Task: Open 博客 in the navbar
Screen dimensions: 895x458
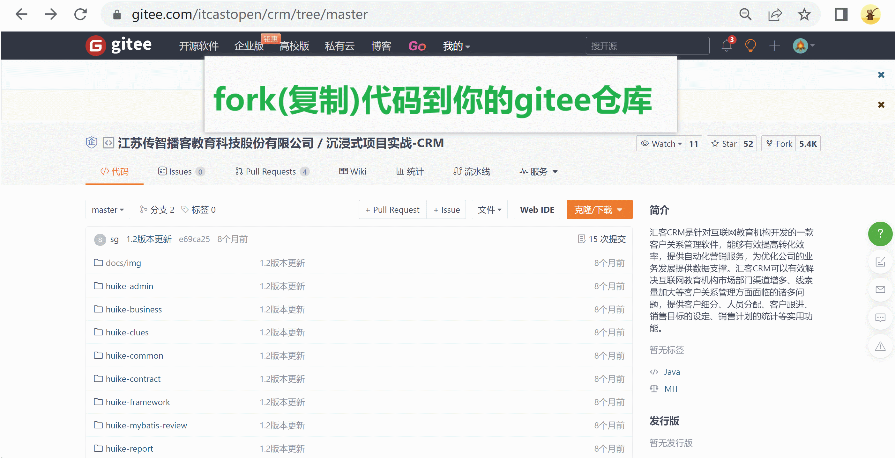Action: (x=381, y=46)
